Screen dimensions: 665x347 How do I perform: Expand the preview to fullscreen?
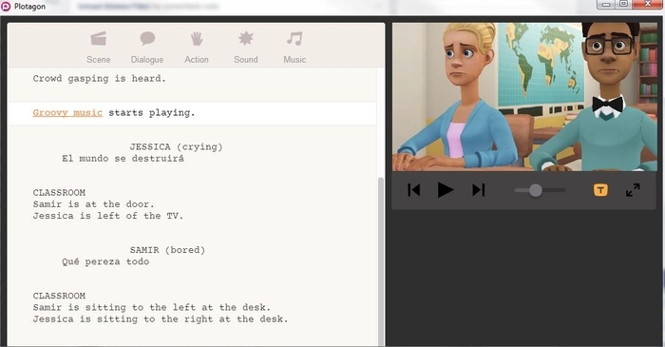(633, 190)
